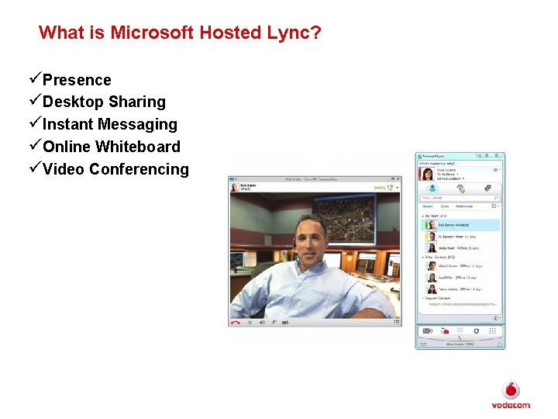Open the Activity Feeds icon in Lync

click(460, 189)
